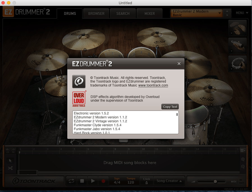Select 'Electronic version 1.5.2' line
Image resolution: width=252 pixels, height=192 pixels.
tap(91, 113)
